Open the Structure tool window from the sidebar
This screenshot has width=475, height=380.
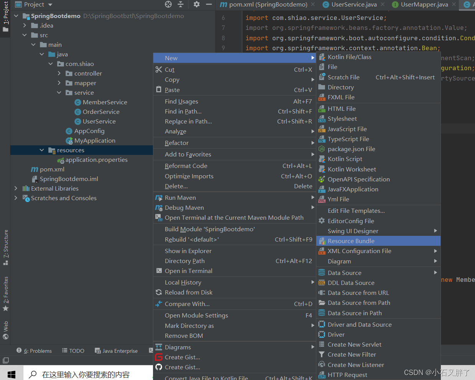pos(5,247)
